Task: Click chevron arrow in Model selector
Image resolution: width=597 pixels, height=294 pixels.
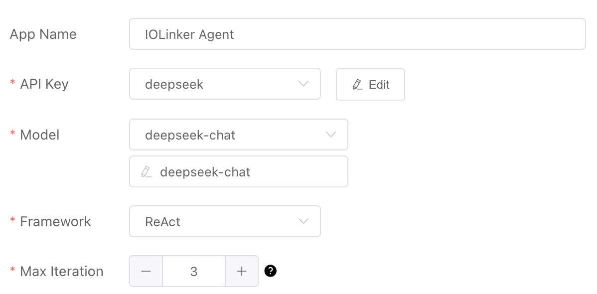Action: [330, 135]
